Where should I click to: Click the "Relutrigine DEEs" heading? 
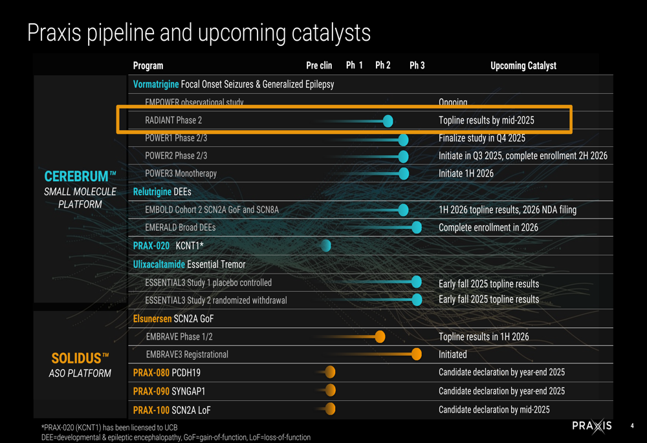point(162,192)
